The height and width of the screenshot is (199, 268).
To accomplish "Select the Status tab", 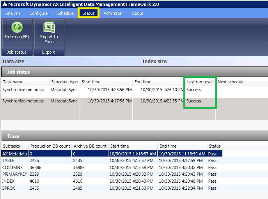I will click(89, 13).
